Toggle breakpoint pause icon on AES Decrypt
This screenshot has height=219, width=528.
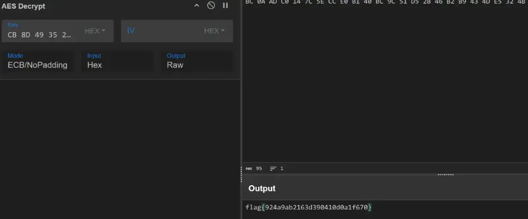[x=225, y=6]
